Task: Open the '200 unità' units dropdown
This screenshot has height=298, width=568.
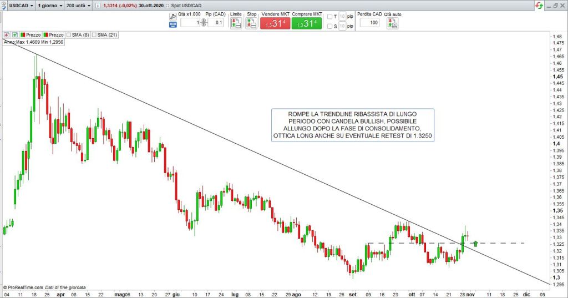Action: click(78, 6)
